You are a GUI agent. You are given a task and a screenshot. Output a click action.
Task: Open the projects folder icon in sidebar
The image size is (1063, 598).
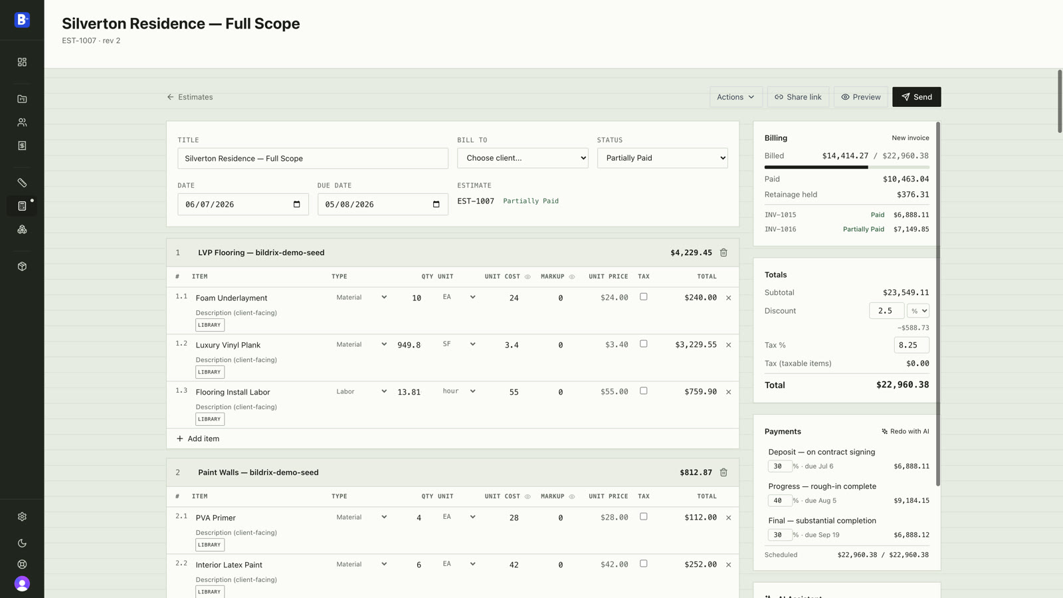pyautogui.click(x=22, y=99)
